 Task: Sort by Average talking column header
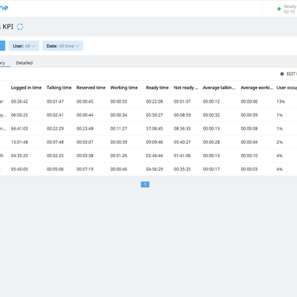(x=219, y=88)
